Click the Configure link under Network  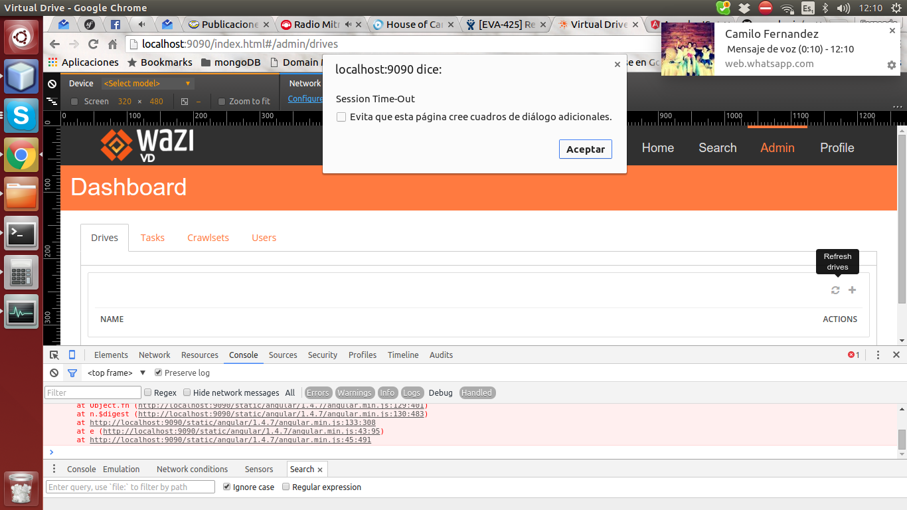click(x=305, y=99)
